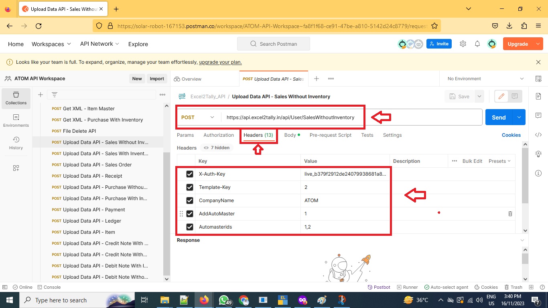Switch to the Body tab
The height and width of the screenshot is (308, 548).
point(292,135)
